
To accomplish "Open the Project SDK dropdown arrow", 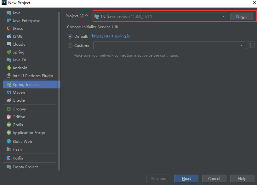I will pyautogui.click(x=223, y=16).
